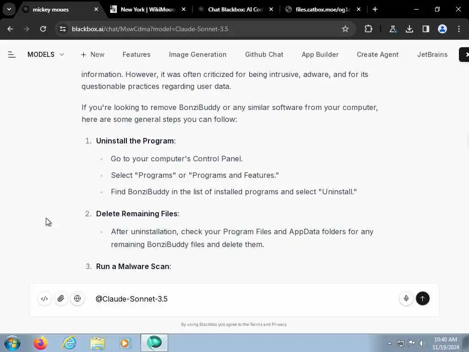Open the sidebar hamburger menu
The height and width of the screenshot is (352, 469).
11,55
